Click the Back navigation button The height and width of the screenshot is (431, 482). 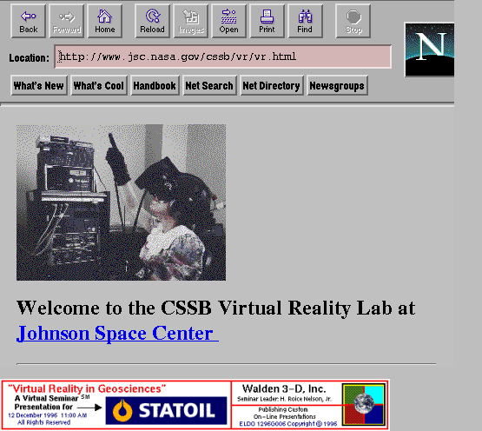pyautogui.click(x=29, y=21)
